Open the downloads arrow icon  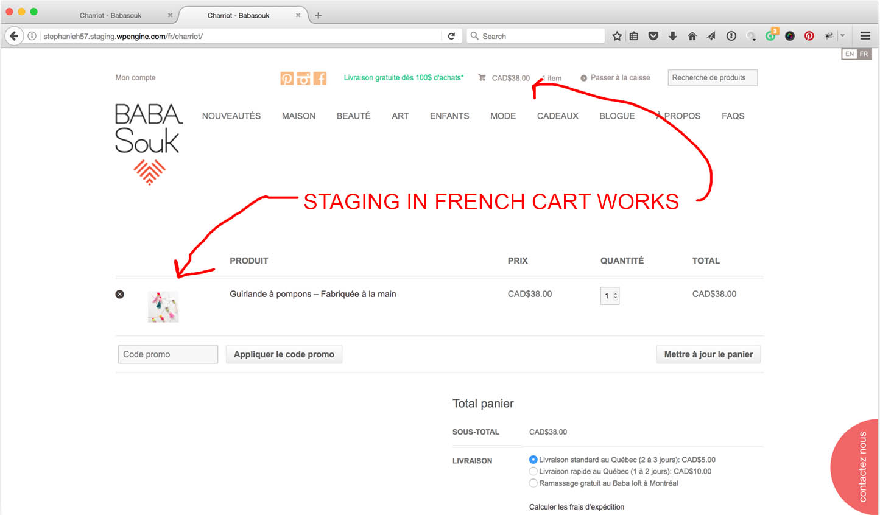click(x=673, y=36)
